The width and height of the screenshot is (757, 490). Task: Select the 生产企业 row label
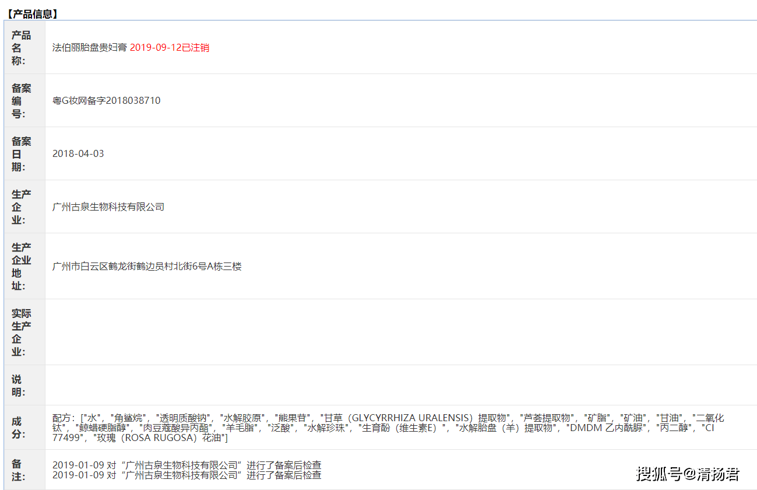(22, 207)
